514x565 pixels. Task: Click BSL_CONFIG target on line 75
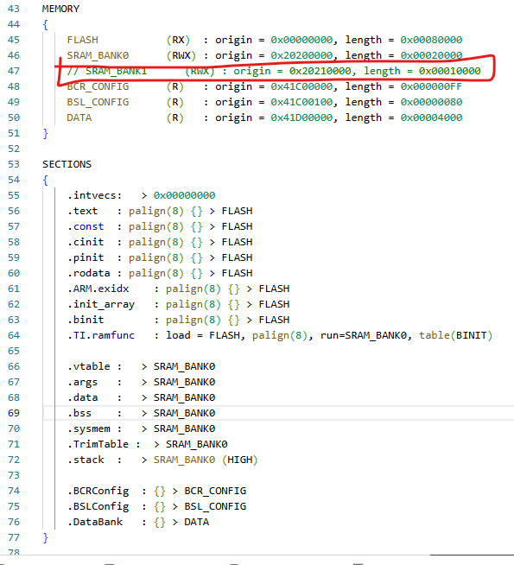215,506
